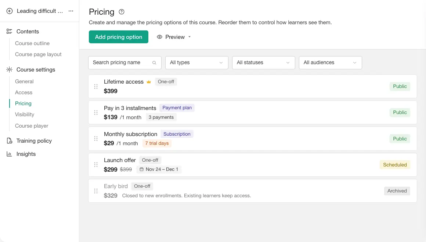Screen dimensions: 426x242
Task: Click the One-off tag on Lifetime access
Action: point(166,82)
